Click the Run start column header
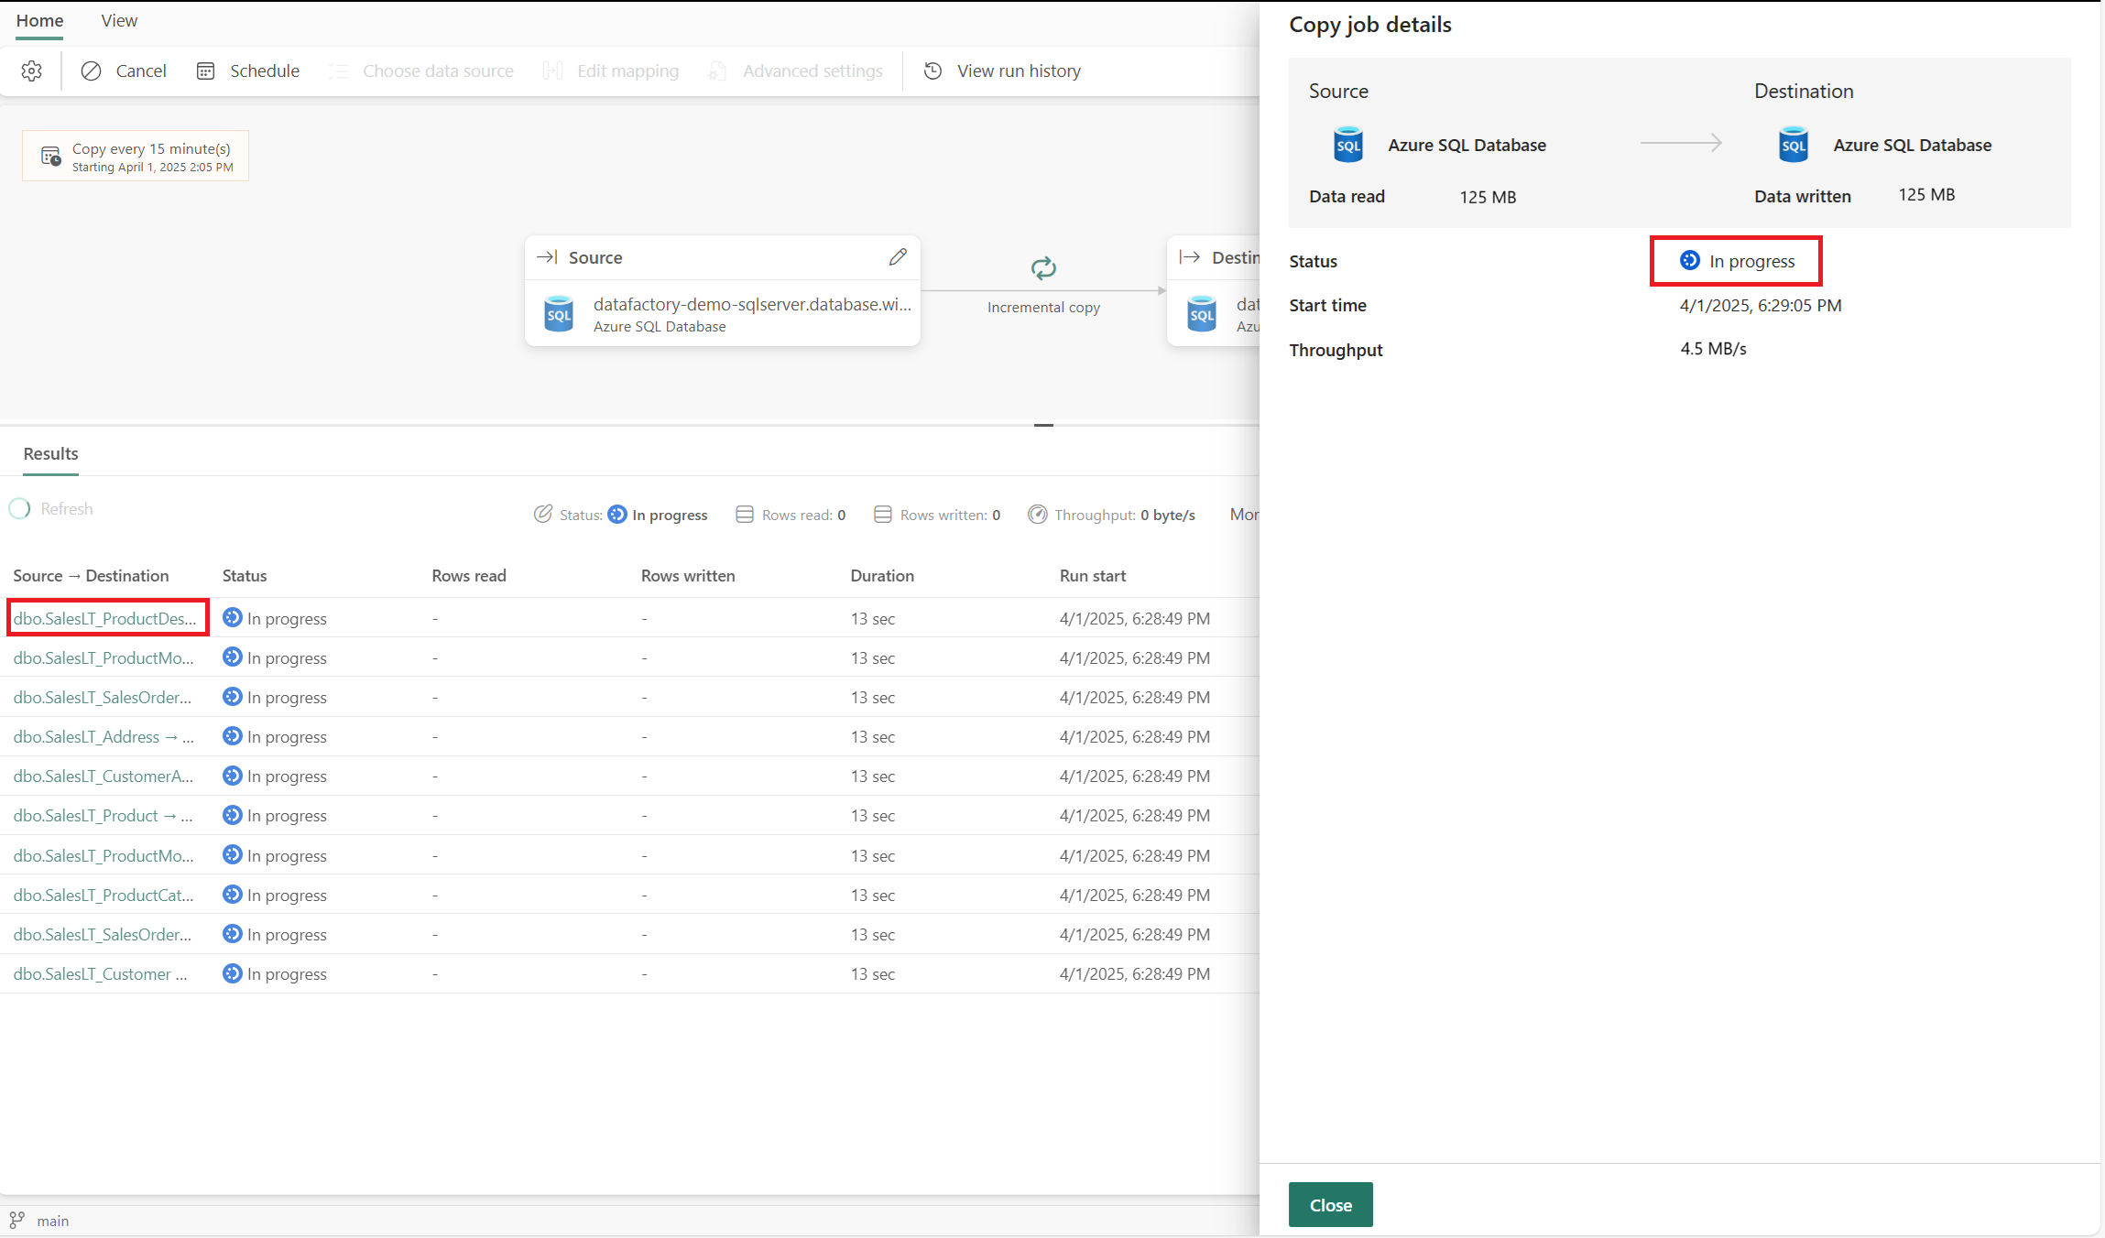Viewport: 2105px width, 1238px height. (x=1092, y=575)
